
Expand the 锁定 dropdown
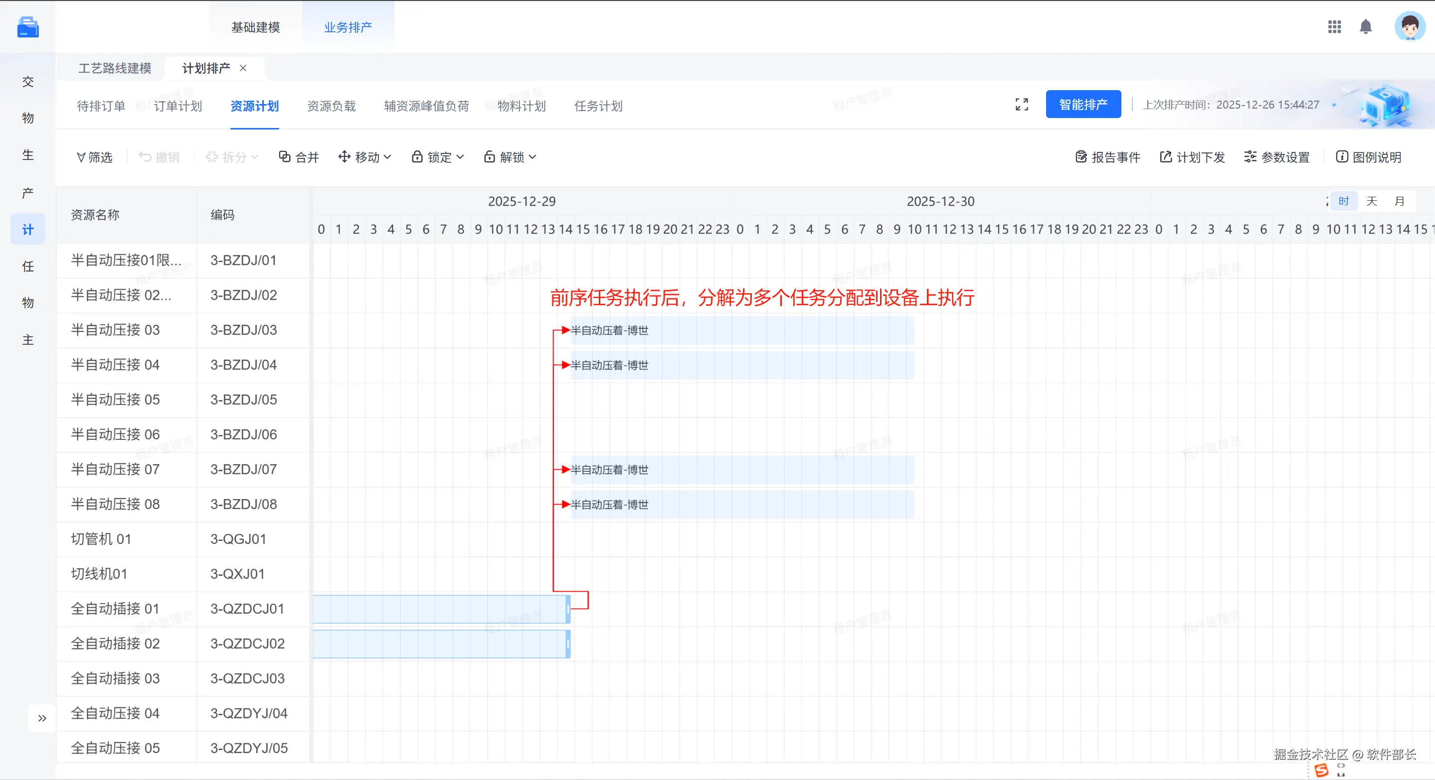click(438, 157)
